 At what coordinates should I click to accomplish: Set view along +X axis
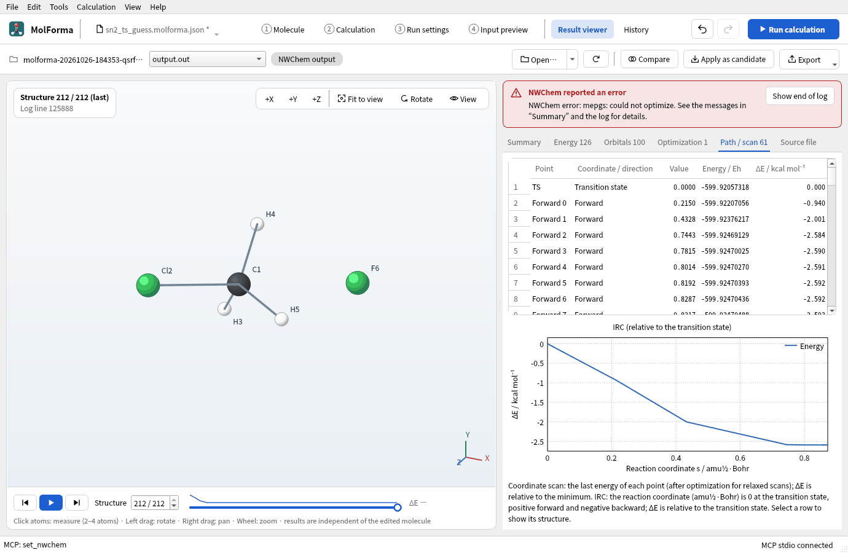tap(269, 99)
